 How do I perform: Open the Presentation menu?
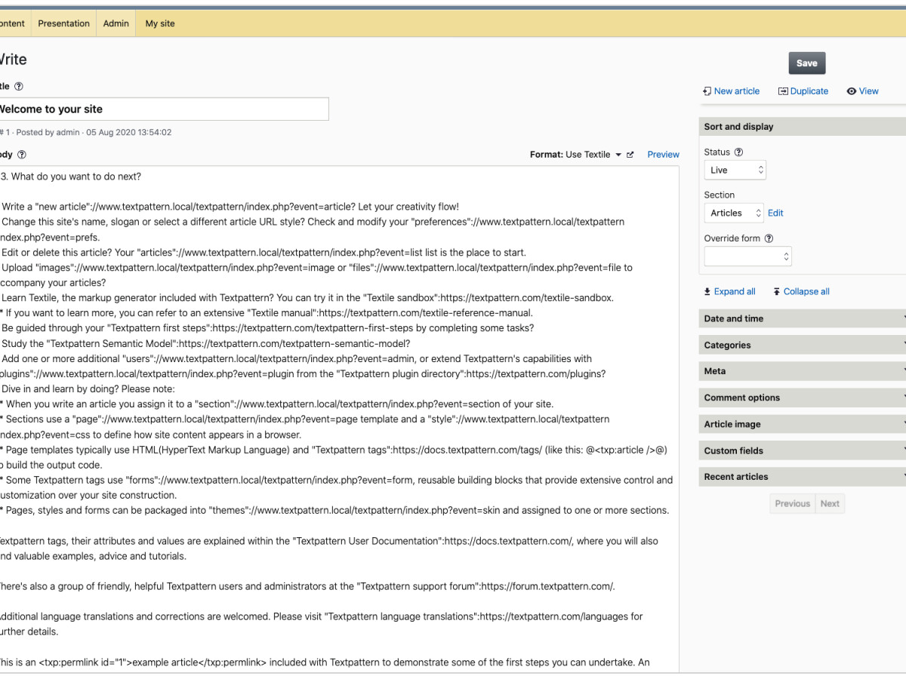point(63,23)
